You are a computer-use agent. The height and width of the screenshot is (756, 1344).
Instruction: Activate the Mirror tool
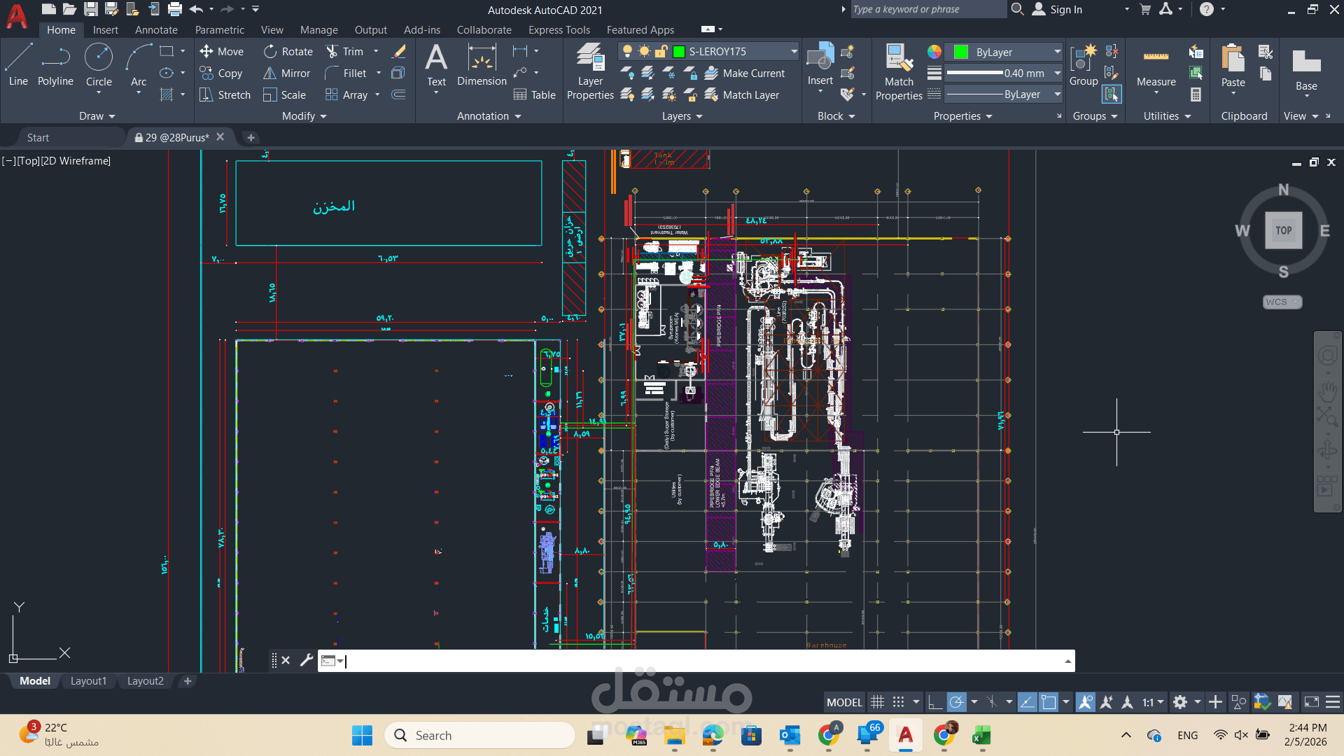(x=286, y=73)
